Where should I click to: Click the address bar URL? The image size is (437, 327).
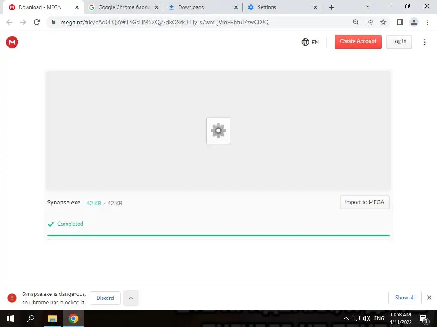[164, 22]
